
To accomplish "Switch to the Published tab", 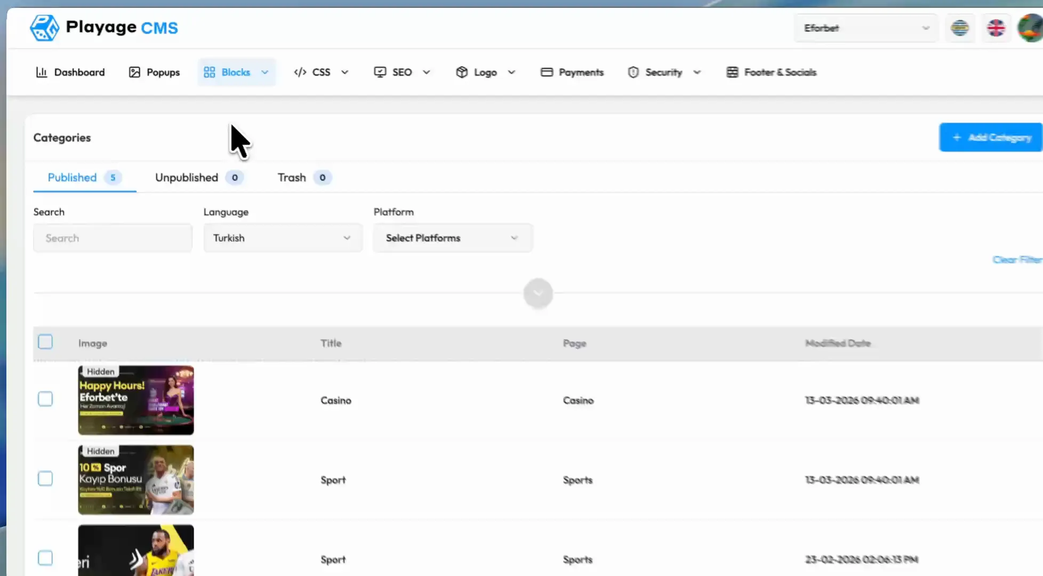I will [x=84, y=178].
